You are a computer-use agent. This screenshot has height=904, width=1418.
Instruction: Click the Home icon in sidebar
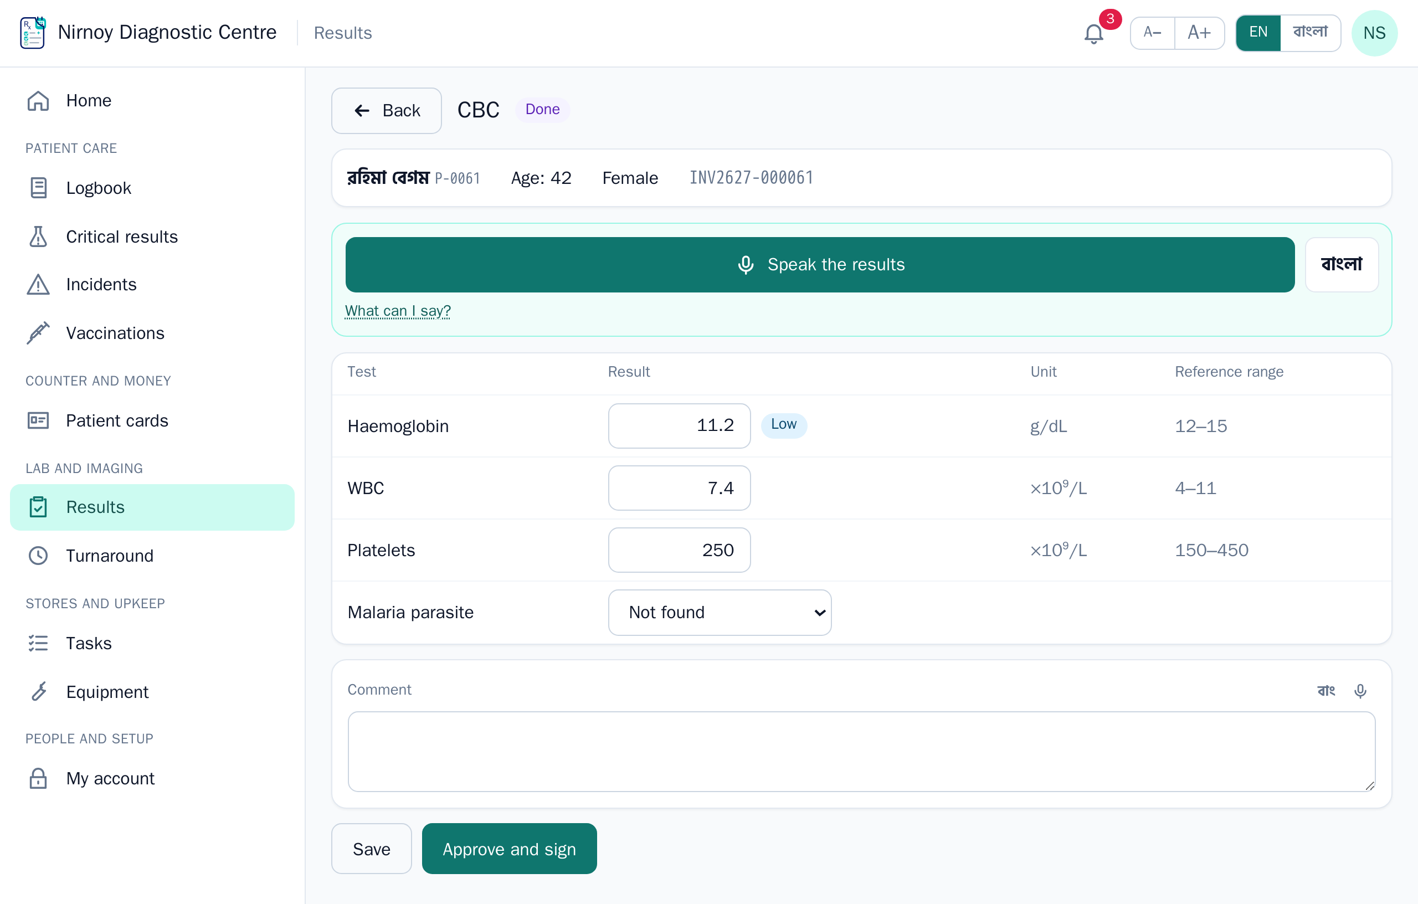point(38,101)
